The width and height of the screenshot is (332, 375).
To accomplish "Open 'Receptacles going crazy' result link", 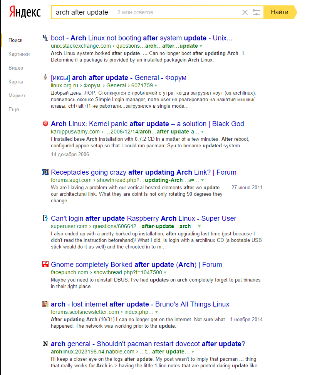I will coord(144,172).
